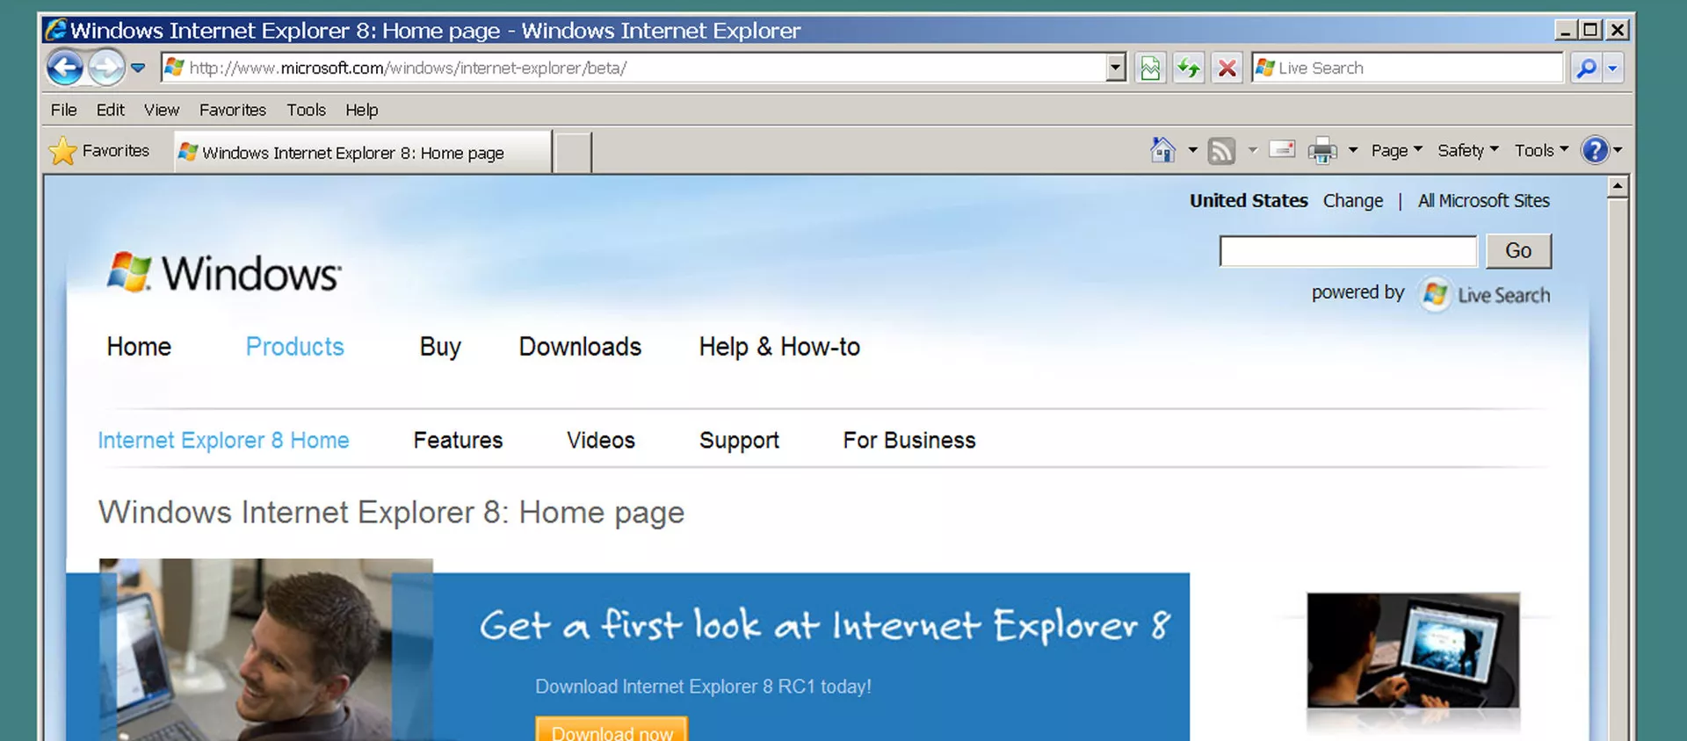Click the address bar URL field
The height and width of the screenshot is (741, 1687).
click(x=634, y=68)
